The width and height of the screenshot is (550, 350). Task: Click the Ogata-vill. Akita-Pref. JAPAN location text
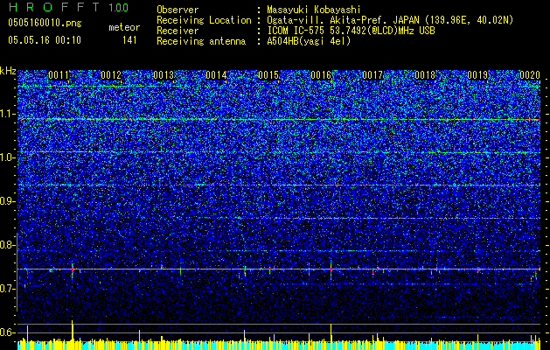tap(390, 20)
